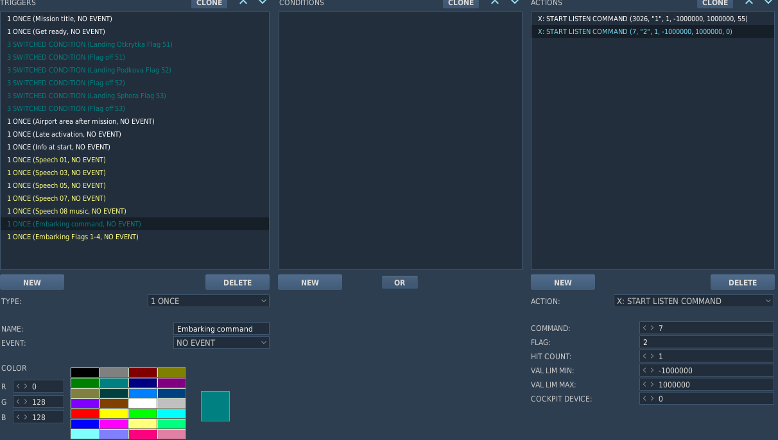Decrease the G color component

[18, 402]
